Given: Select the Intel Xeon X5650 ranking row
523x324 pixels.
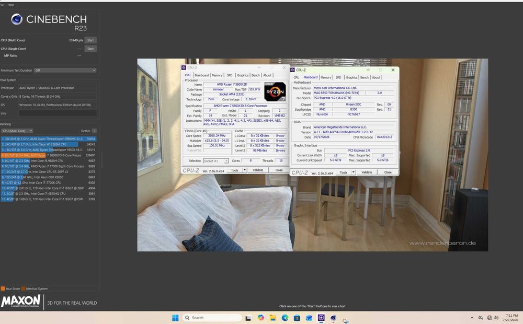Looking at the screenshot, I should 48,177.
